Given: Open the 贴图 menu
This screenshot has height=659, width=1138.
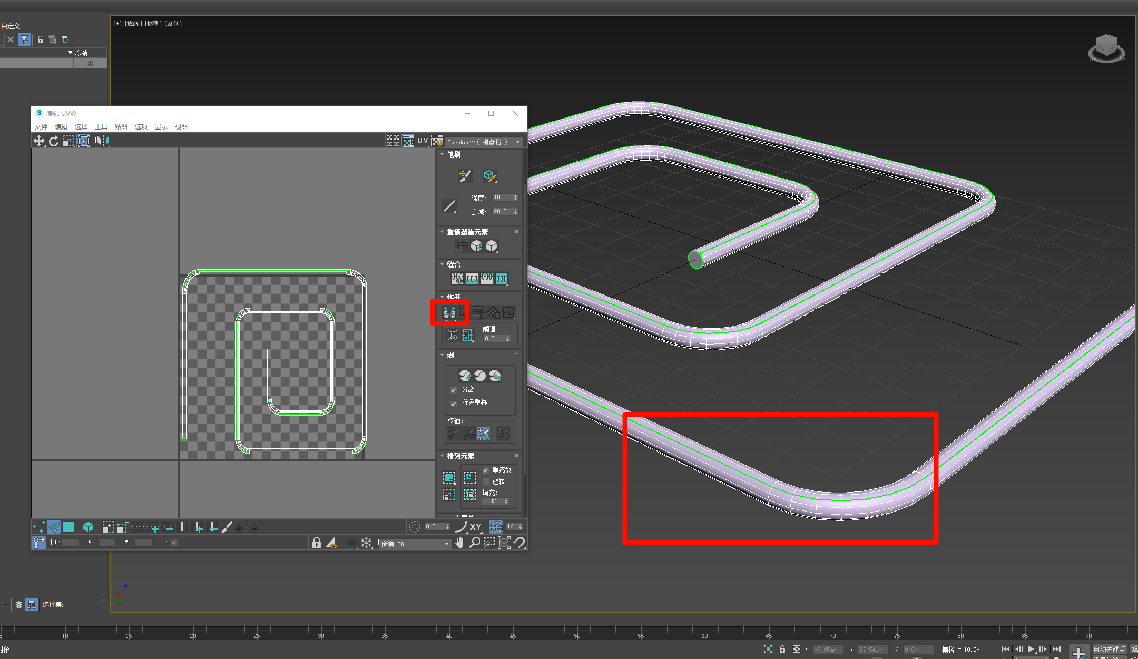Looking at the screenshot, I should click(121, 126).
